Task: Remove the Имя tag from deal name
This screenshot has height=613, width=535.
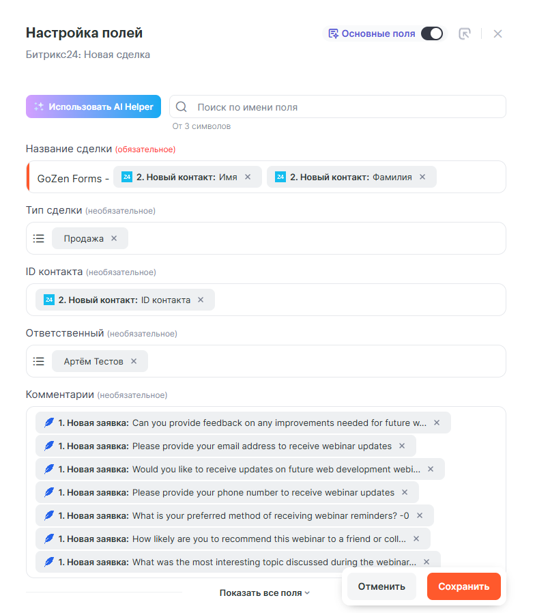Action: pyautogui.click(x=248, y=177)
